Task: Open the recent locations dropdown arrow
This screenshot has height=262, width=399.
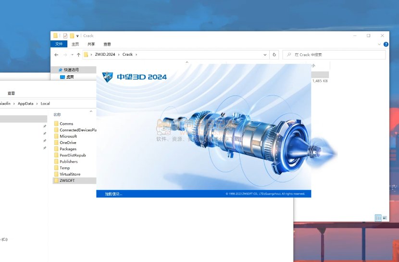Action: coord(72,55)
